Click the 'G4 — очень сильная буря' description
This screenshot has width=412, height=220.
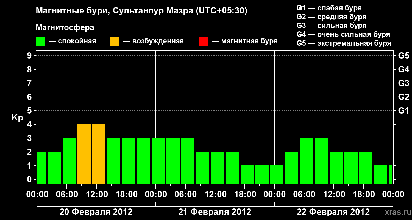click(343, 34)
